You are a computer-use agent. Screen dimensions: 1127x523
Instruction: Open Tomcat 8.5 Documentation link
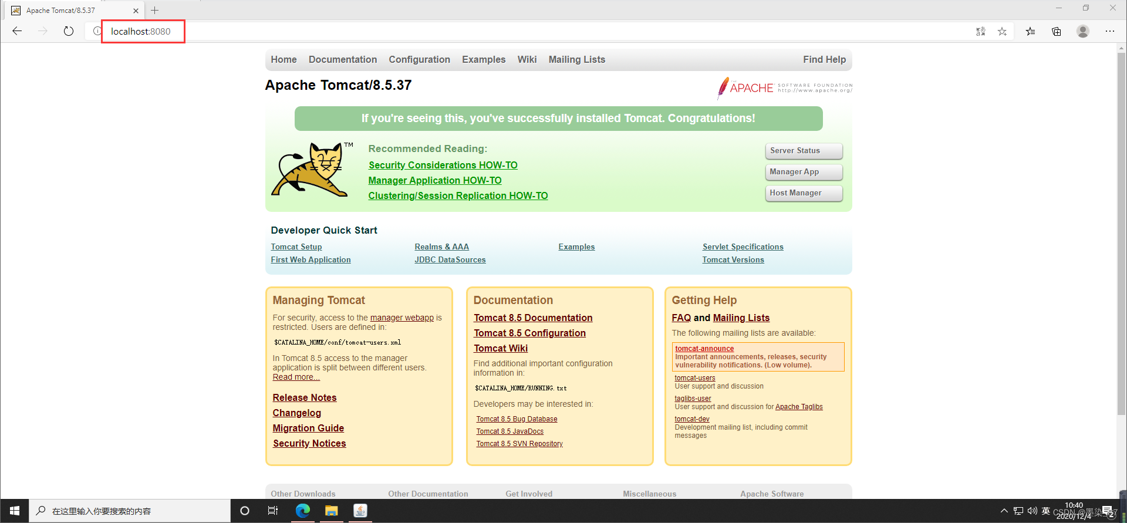534,318
